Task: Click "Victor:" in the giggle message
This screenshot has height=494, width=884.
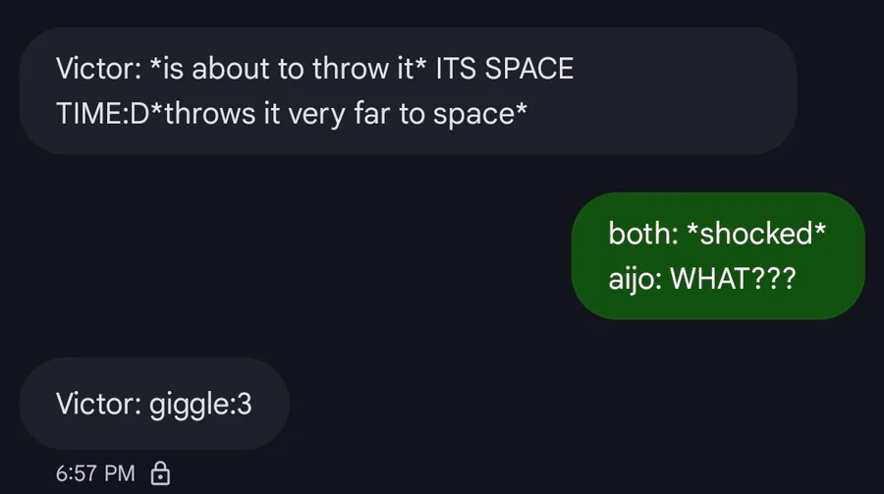Action: (97, 404)
